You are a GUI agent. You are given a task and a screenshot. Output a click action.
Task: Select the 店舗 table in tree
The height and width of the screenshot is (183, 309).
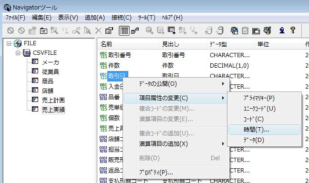coord(48,91)
